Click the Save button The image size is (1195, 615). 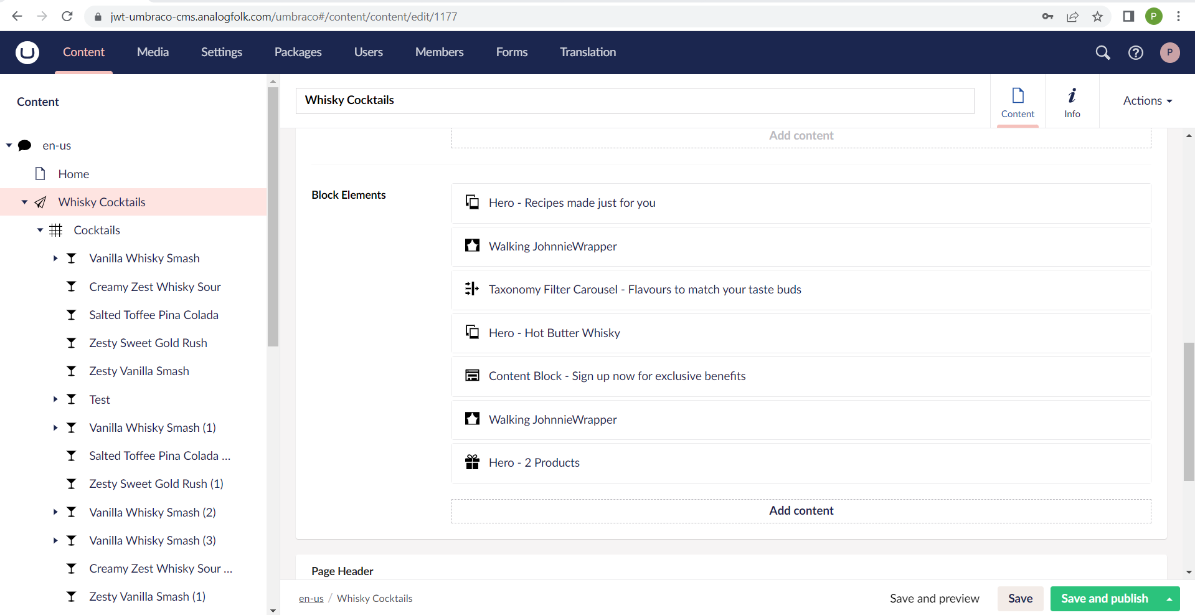click(x=1019, y=599)
